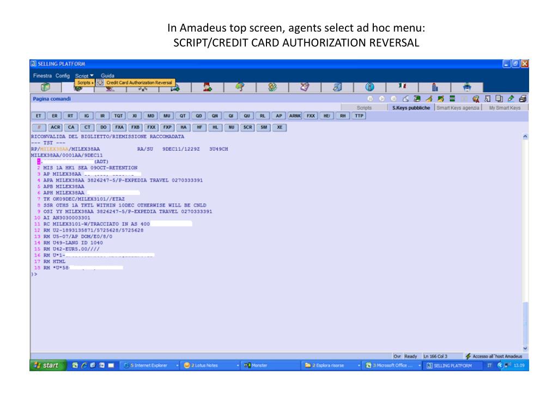Click the TQT smart key button
Viewport: 558px width, 418px height.
[x=118, y=116]
